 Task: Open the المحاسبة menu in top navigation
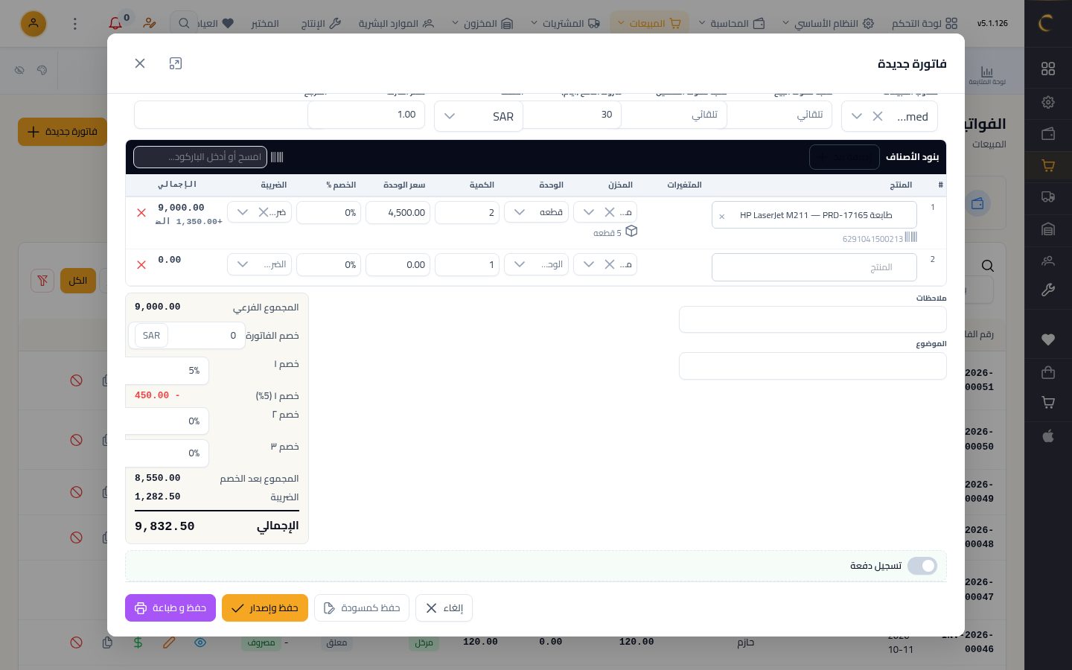[x=732, y=24]
